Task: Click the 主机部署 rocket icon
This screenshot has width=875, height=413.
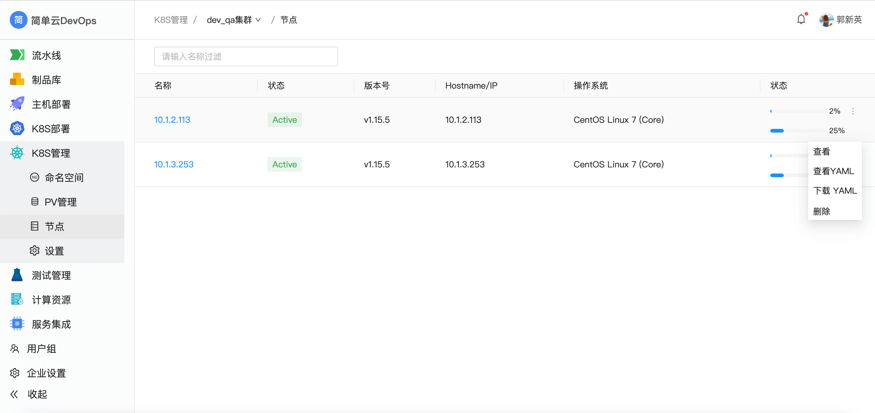Action: pos(17,104)
